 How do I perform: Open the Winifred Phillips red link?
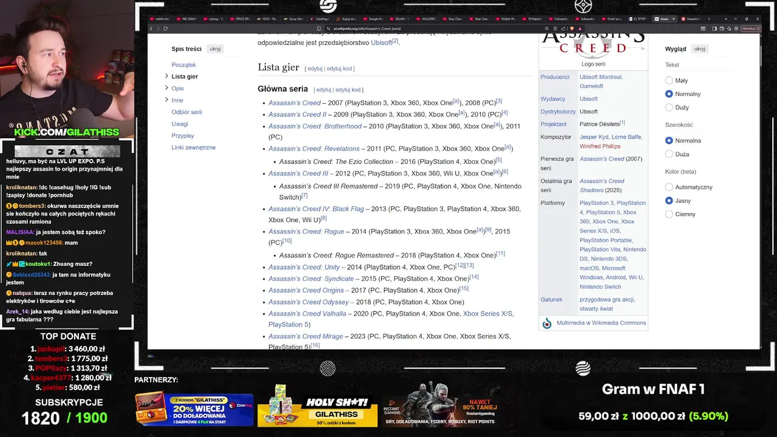(600, 146)
